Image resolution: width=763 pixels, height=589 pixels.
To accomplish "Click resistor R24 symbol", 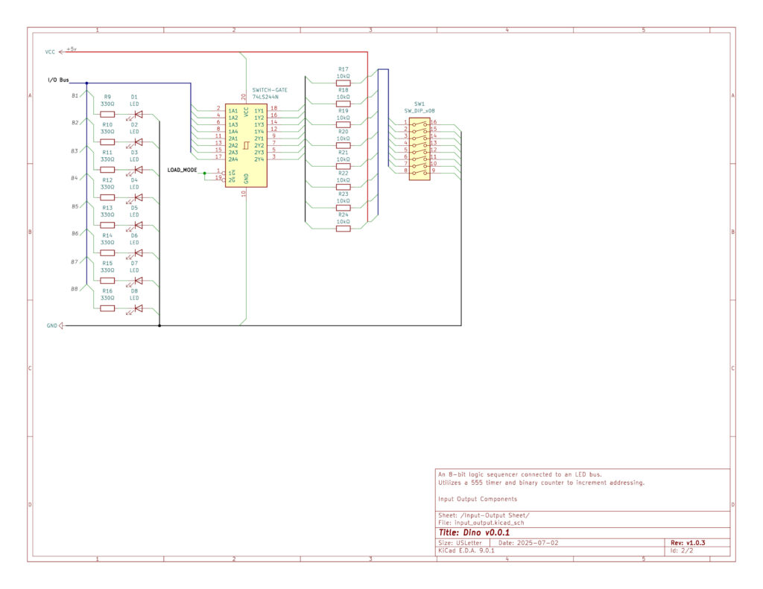I will (x=343, y=229).
